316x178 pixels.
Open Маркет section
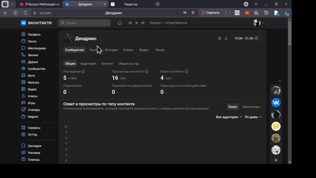click(x=30, y=117)
